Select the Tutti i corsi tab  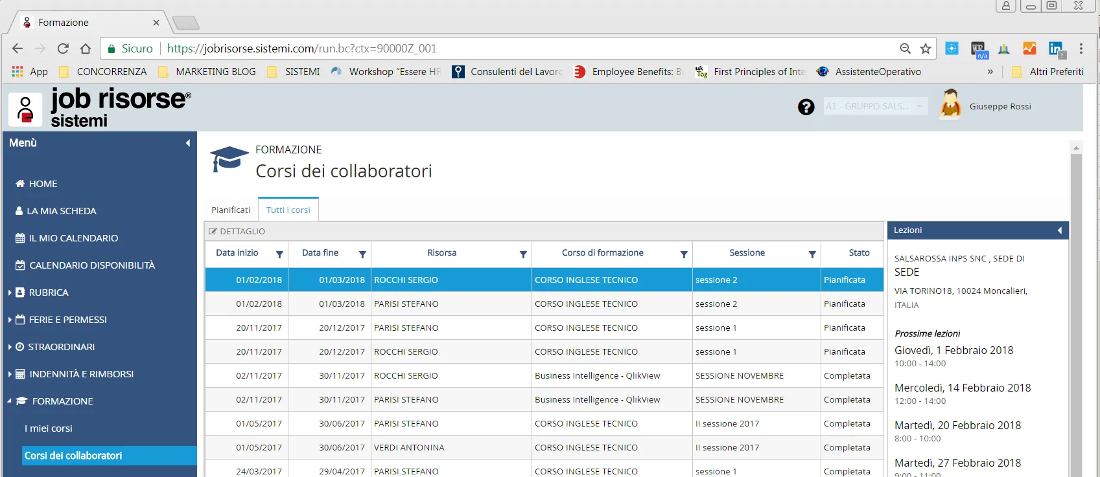tap(288, 210)
